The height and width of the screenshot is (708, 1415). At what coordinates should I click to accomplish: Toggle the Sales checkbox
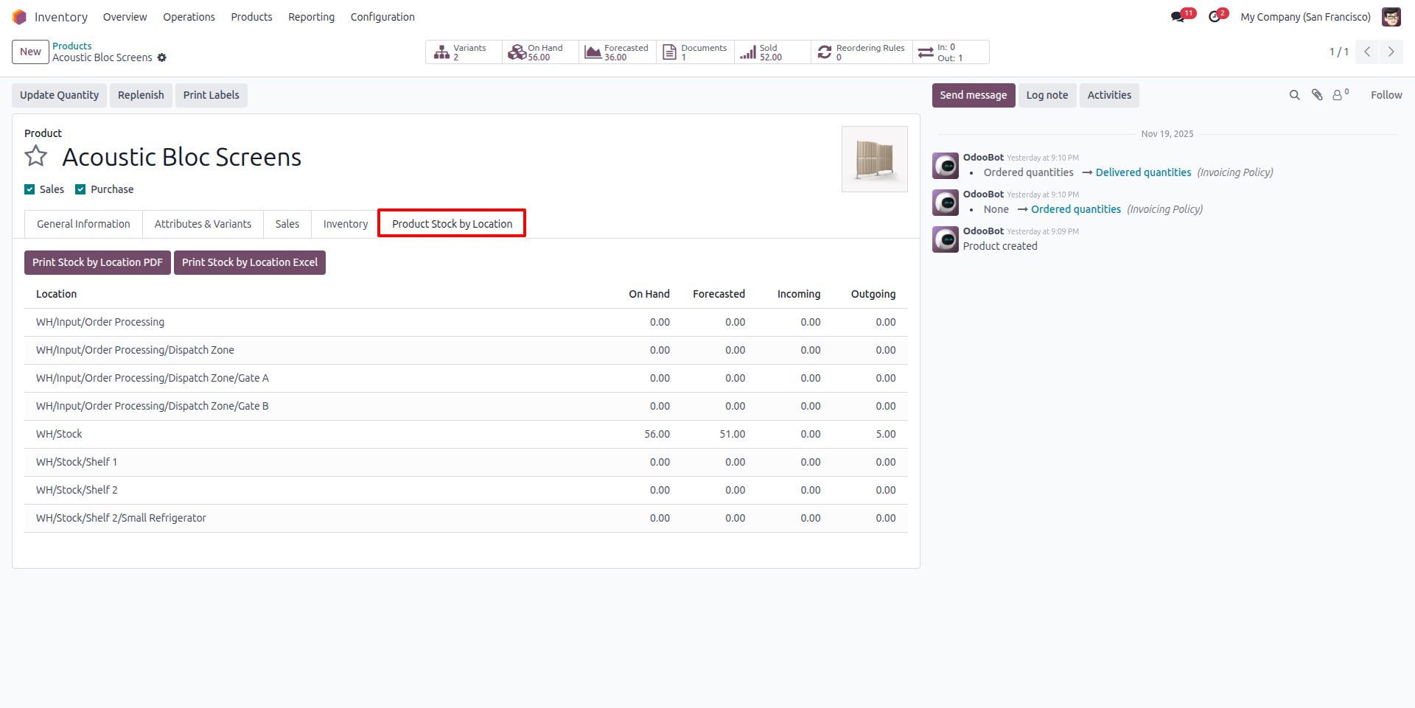point(29,189)
